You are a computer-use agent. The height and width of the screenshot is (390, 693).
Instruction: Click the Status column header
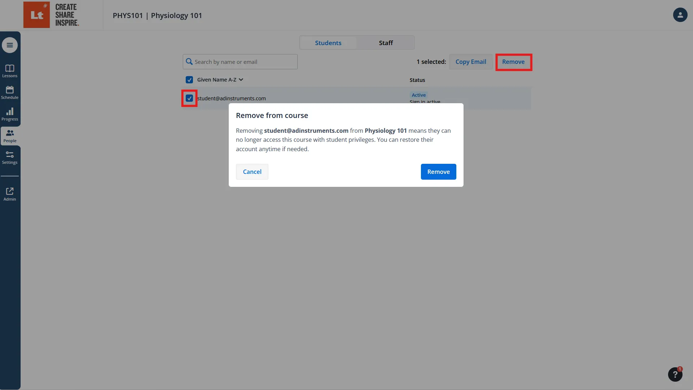(x=417, y=80)
